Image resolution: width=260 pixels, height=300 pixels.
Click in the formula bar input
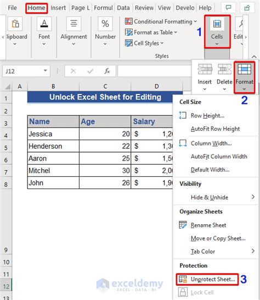(x=154, y=71)
